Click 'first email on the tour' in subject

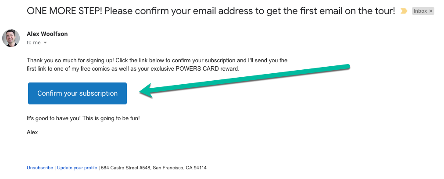tap(329, 11)
